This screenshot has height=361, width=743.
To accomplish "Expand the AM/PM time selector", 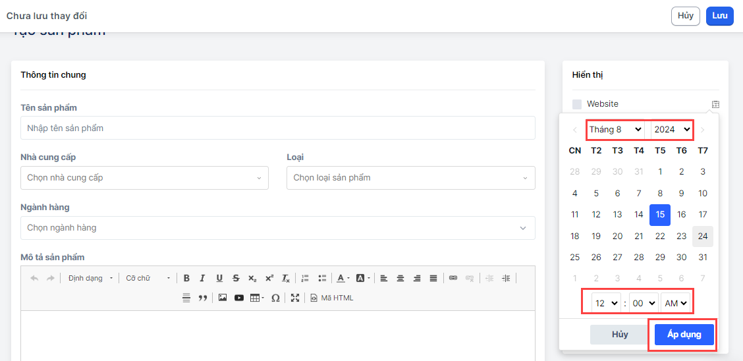I will (675, 303).
